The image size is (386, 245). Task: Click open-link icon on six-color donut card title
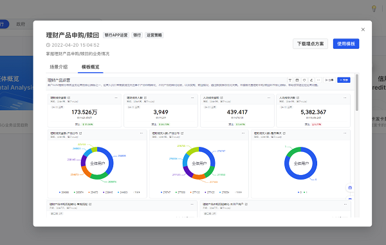pos(80,133)
